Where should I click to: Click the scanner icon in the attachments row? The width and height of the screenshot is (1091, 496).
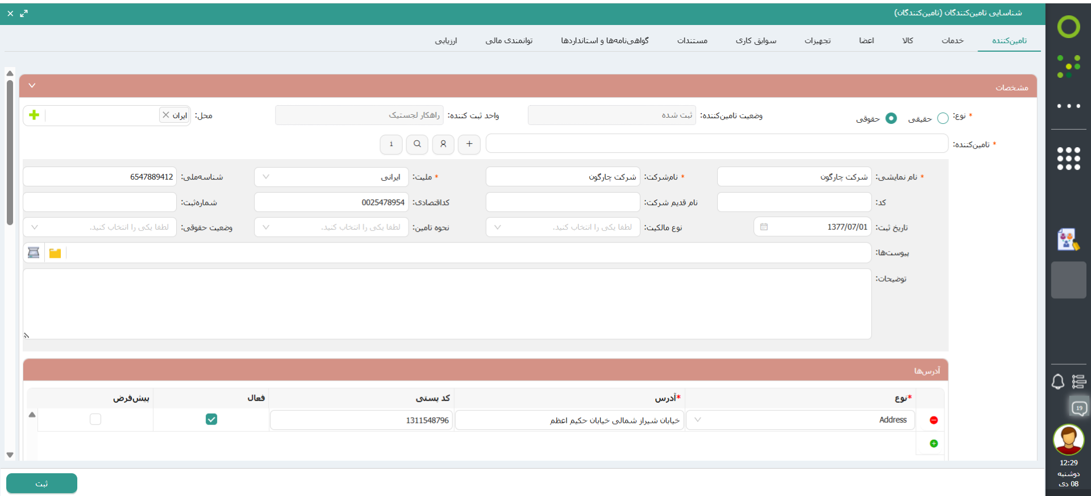pos(34,253)
